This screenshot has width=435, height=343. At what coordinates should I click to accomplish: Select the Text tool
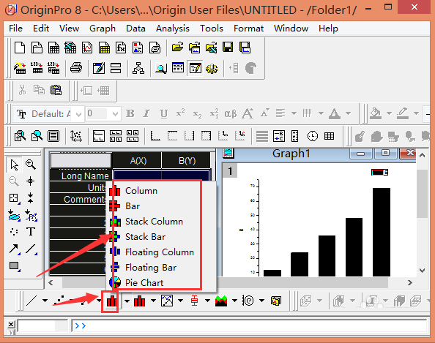pyautogui.click(x=31, y=232)
